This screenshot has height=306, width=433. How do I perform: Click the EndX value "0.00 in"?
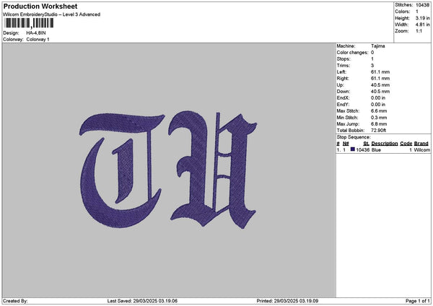(378, 97)
